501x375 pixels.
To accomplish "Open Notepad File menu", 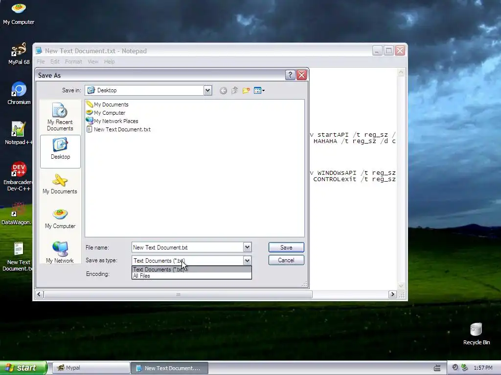I will click(x=41, y=62).
